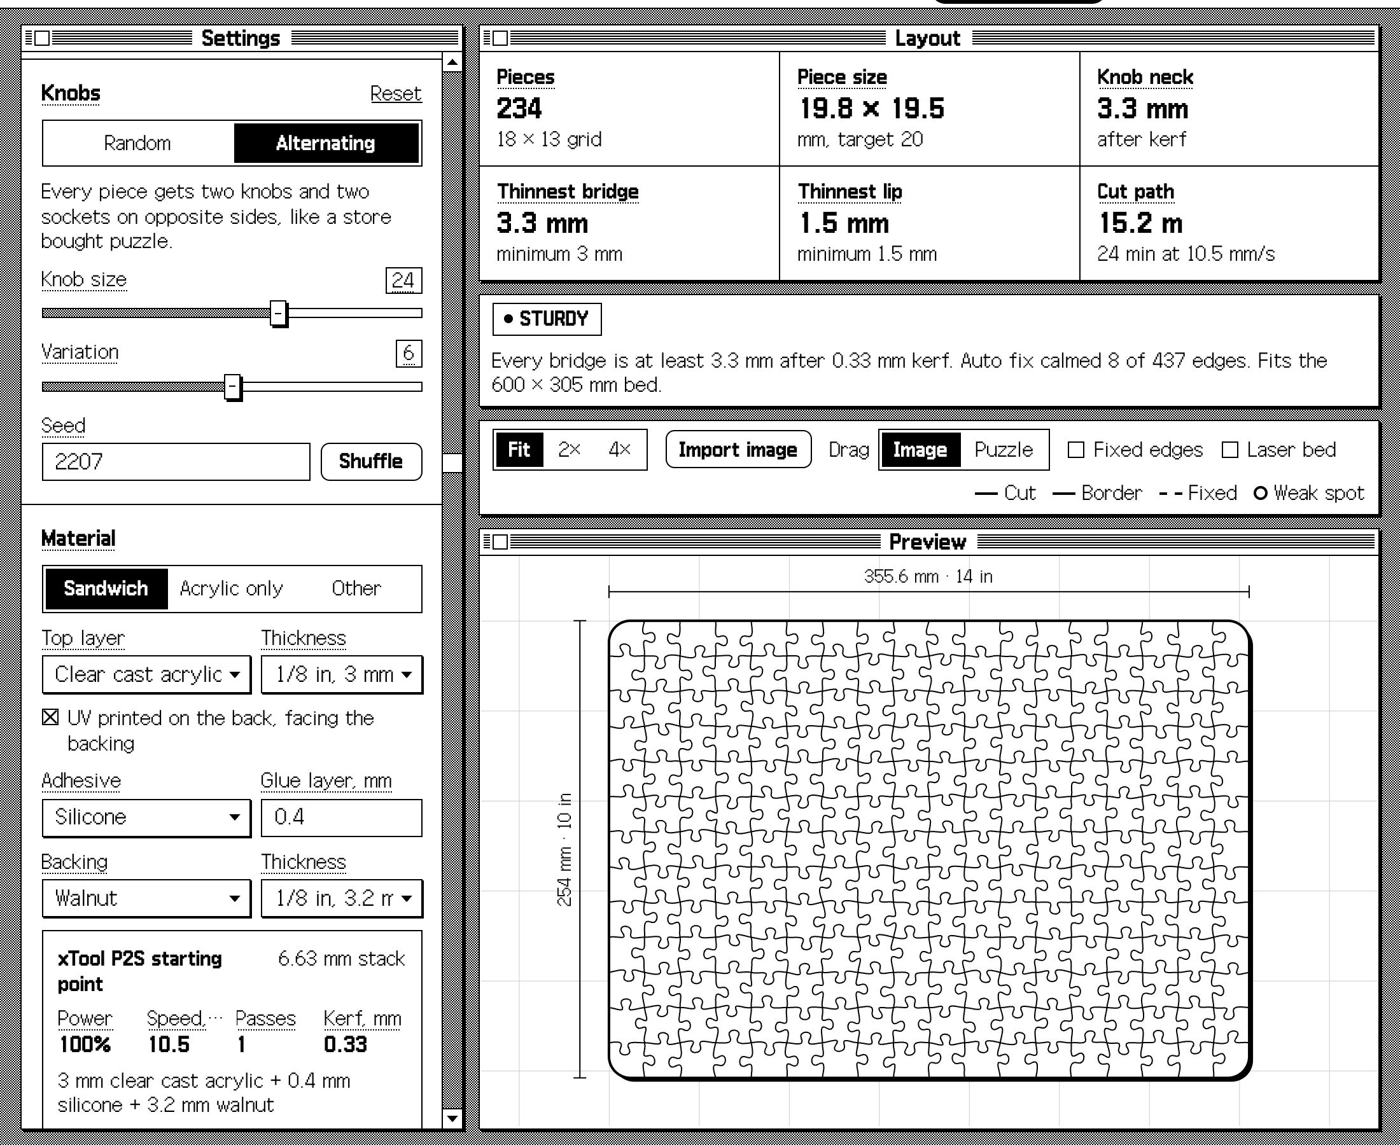Click the Preview window close box
This screenshot has width=1400, height=1145.
[500, 542]
